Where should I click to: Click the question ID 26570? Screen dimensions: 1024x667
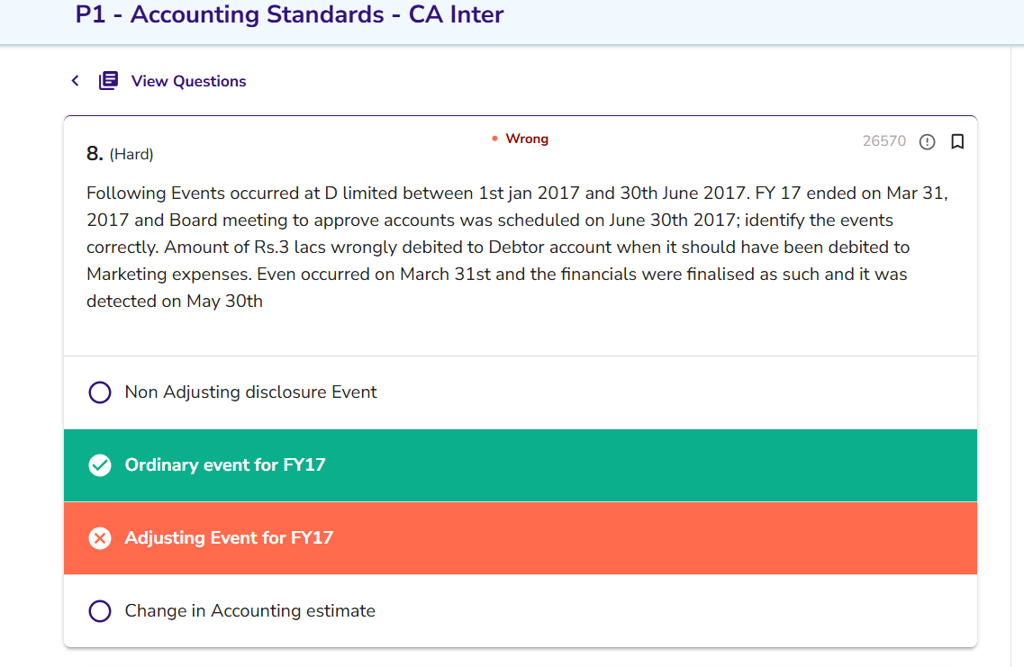click(884, 141)
